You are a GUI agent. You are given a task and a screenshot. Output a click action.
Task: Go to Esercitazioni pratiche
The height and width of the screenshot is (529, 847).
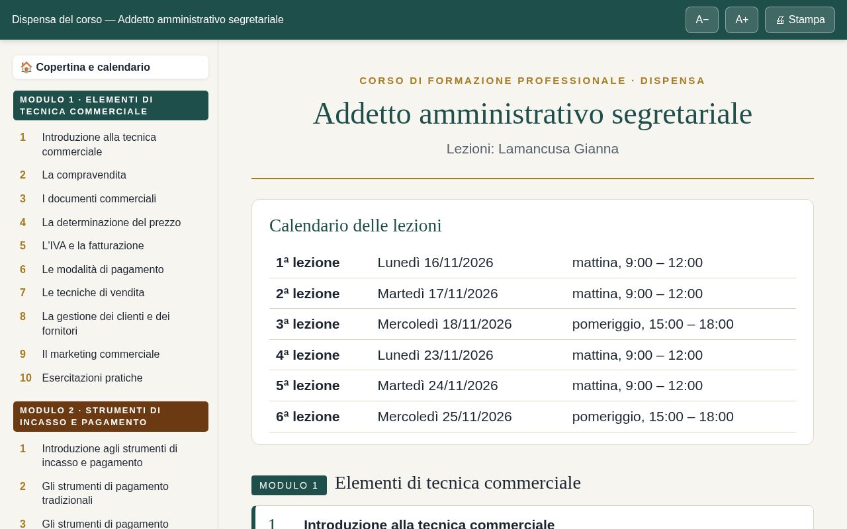[x=111, y=378]
